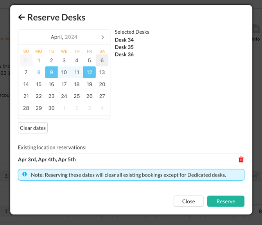Close the Reserve Desks dialog
262x225 pixels.
188,201
